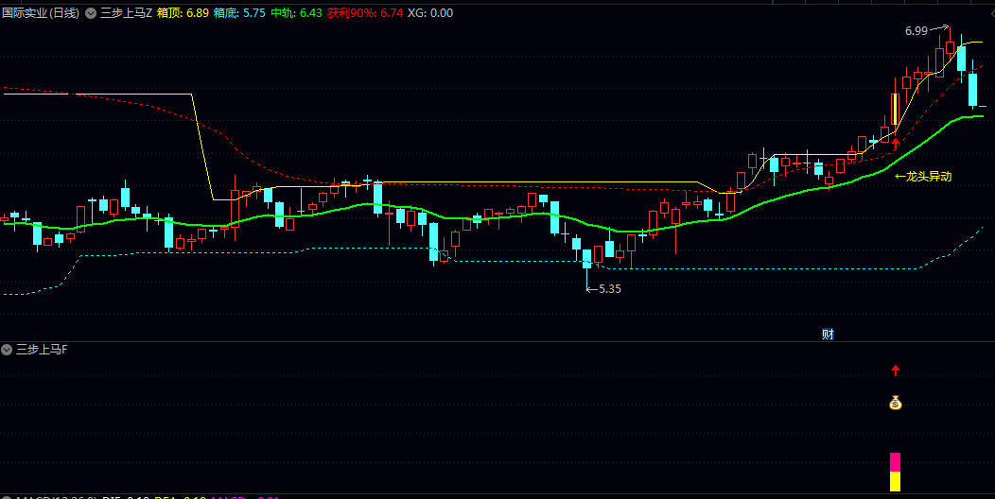
Task: Click the 5.35 low price label
Action: [610, 289]
